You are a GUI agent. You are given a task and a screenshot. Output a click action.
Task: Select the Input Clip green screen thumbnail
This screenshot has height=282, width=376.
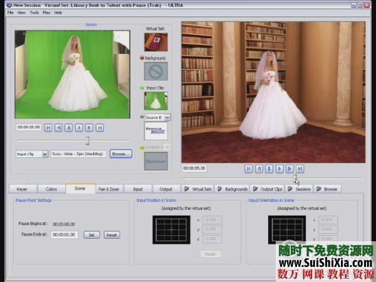coord(156,102)
